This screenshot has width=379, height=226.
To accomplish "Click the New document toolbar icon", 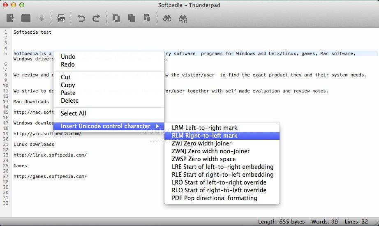I will (10, 18).
